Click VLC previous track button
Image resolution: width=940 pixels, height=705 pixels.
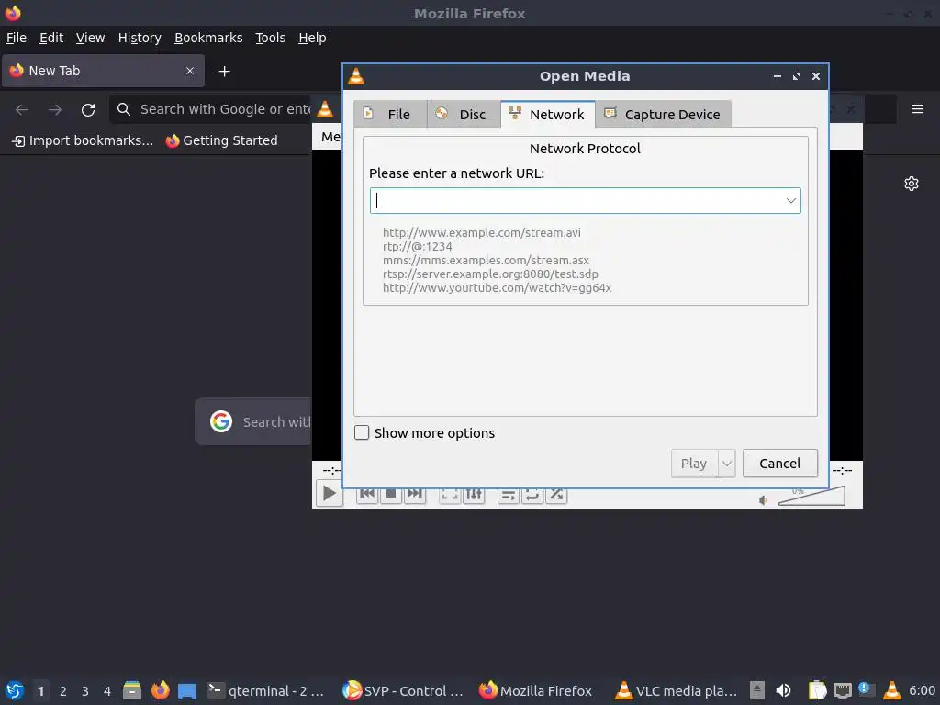367,495
